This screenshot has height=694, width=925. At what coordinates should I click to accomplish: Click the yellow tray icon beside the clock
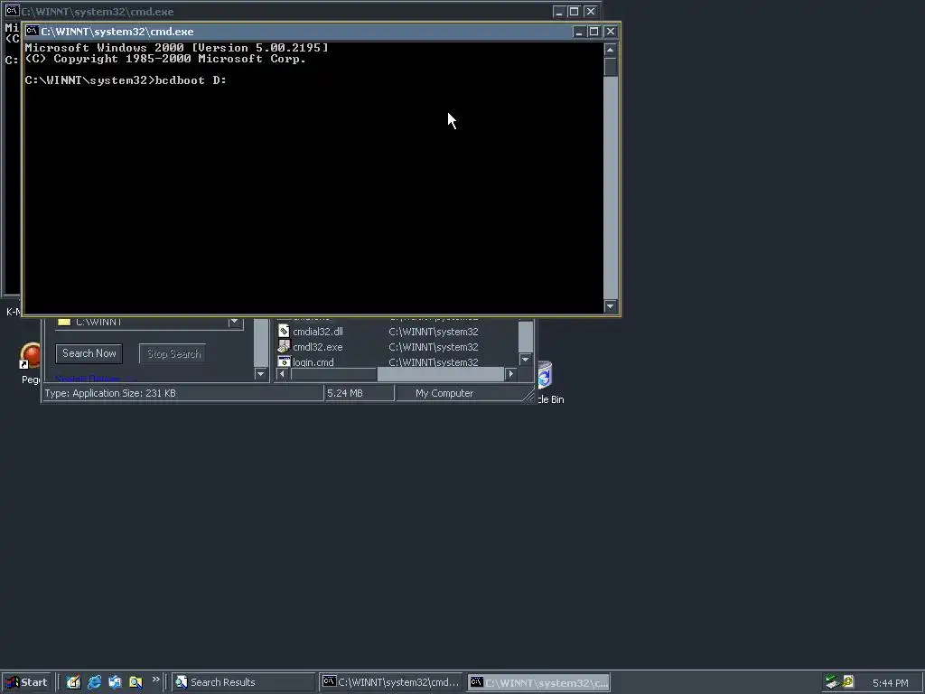point(848,682)
